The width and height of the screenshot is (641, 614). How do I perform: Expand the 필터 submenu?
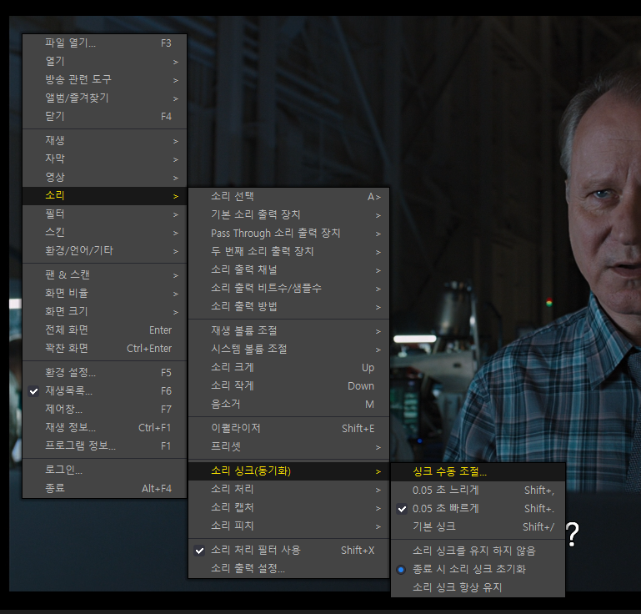pyautogui.click(x=105, y=214)
